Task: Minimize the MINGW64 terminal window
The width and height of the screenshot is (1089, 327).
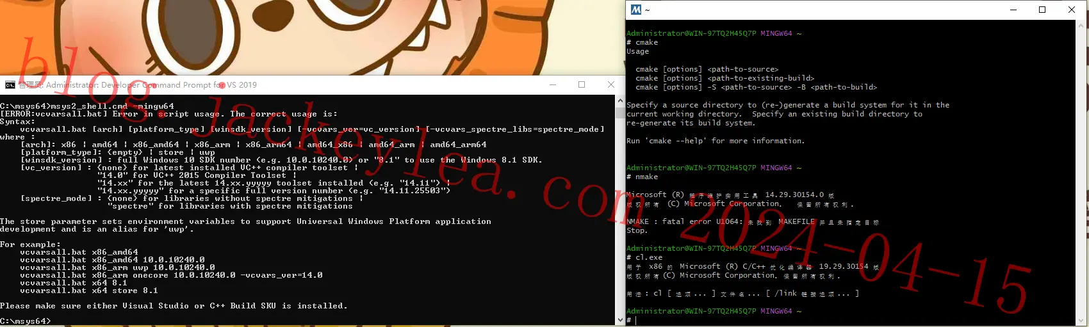Action: point(1013,10)
